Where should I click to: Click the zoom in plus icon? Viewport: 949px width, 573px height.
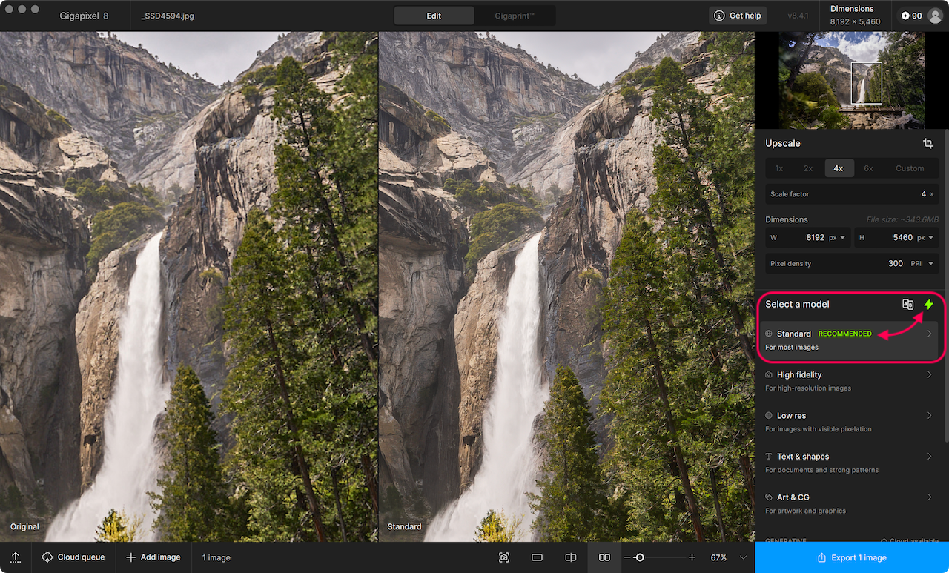(x=692, y=557)
